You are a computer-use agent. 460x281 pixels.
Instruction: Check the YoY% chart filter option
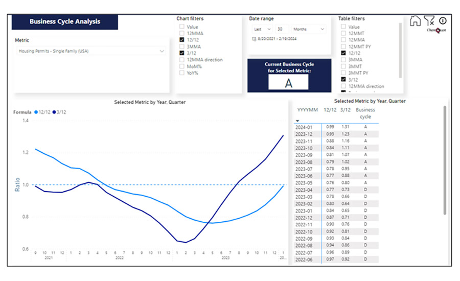pos(182,73)
